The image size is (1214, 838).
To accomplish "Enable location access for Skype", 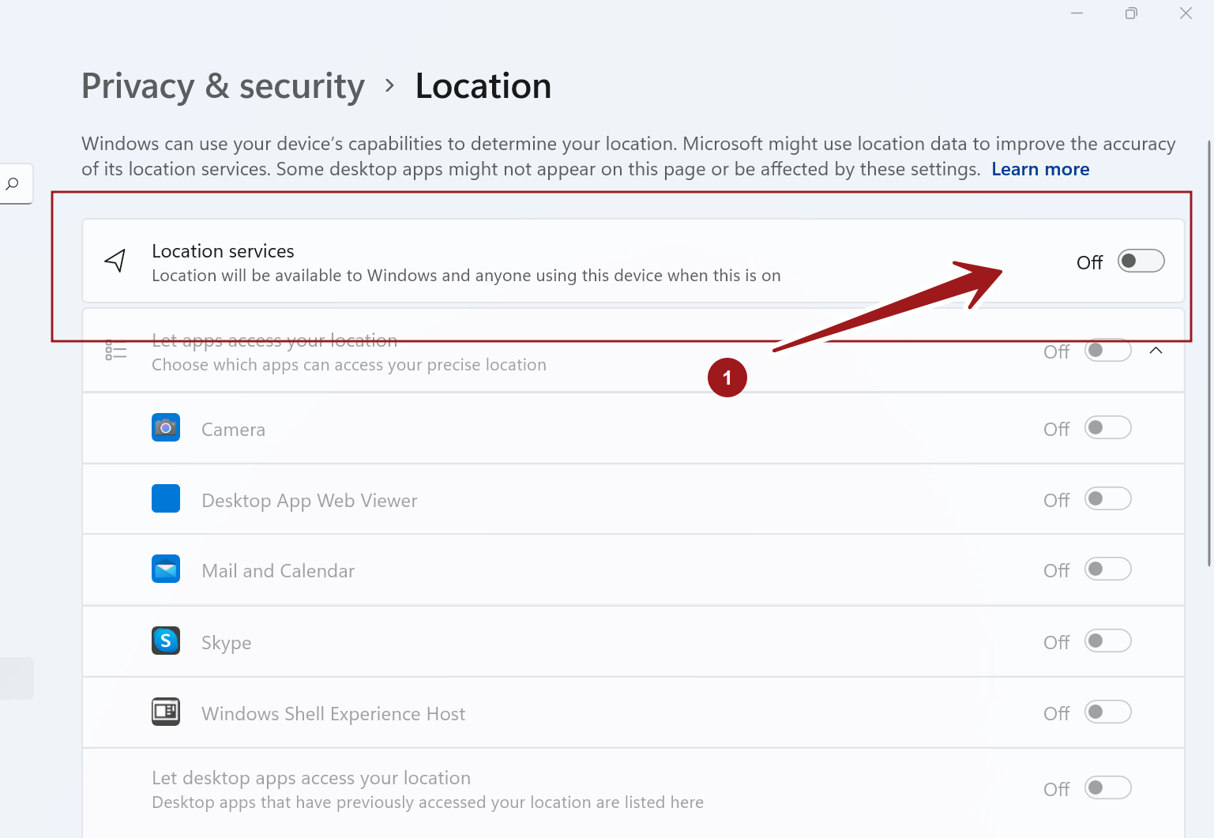I will [x=1107, y=641].
